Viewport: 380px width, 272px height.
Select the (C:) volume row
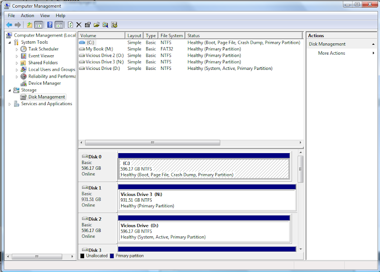click(190, 42)
